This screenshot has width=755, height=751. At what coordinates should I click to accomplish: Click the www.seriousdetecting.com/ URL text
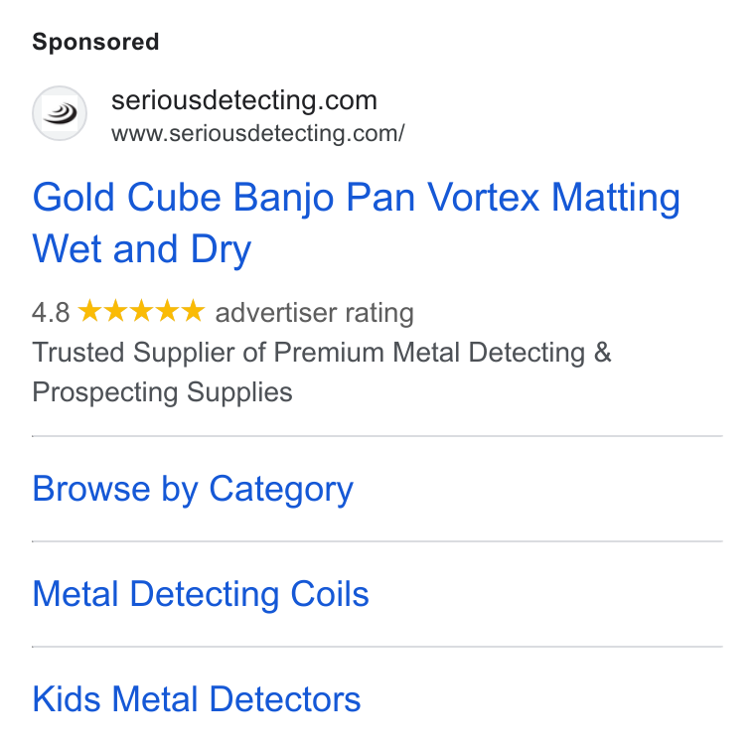pyautogui.click(x=258, y=134)
